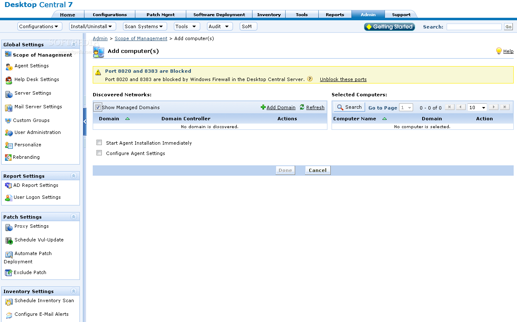517x322 pixels.
Task: Click the Configure E-Mail Alerts icon
Action: coord(9,315)
